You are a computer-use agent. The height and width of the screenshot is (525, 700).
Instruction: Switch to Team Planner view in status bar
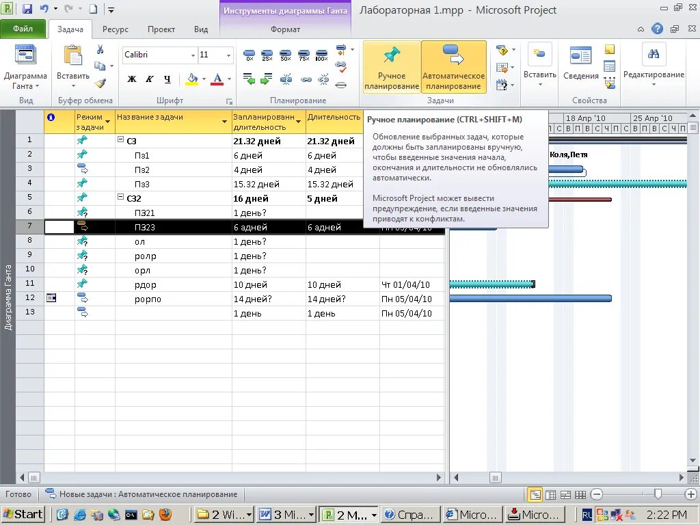(x=565, y=495)
